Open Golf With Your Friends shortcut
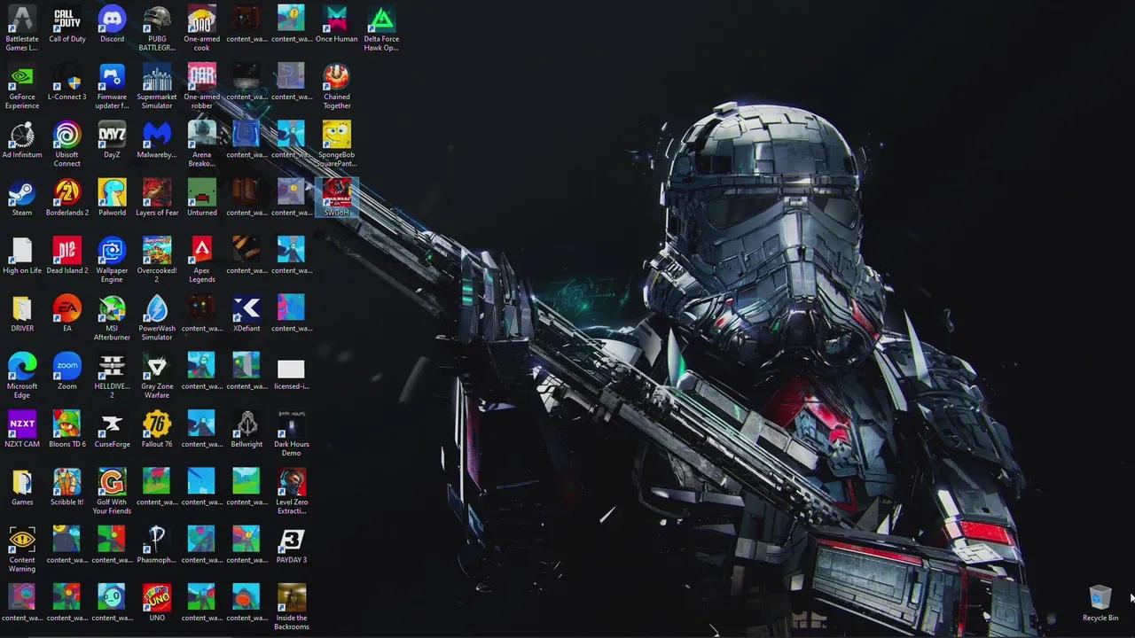 click(112, 491)
